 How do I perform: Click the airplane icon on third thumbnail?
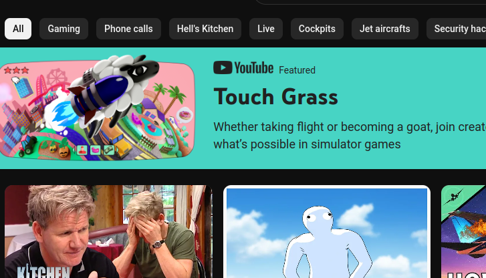[x=453, y=196]
